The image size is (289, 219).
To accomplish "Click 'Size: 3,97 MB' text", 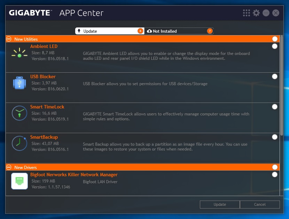I will tap(44, 83).
